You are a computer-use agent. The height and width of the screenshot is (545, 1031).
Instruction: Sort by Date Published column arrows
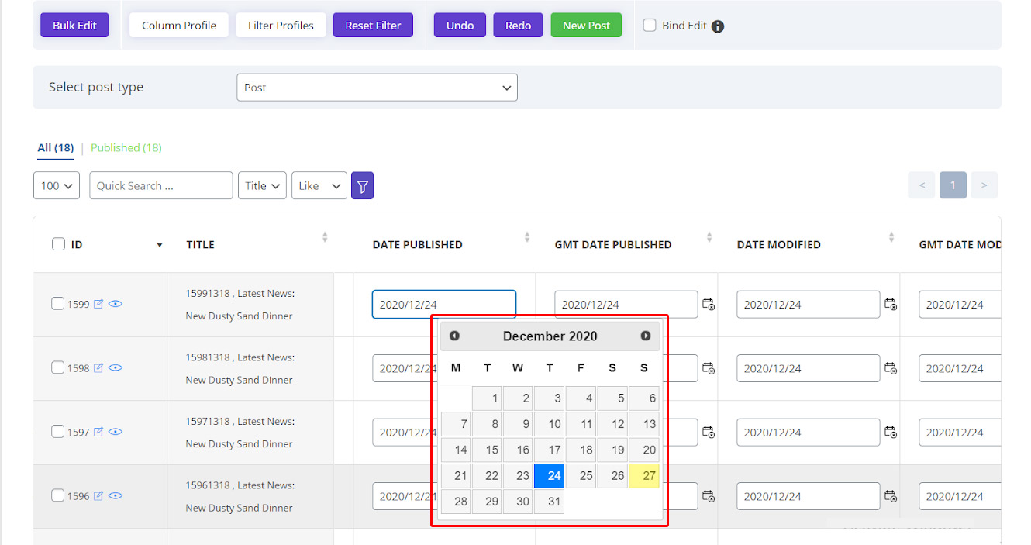click(x=527, y=237)
